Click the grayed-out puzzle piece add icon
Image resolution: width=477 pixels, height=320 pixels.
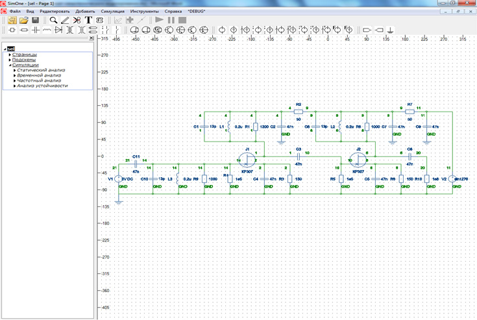point(130,20)
